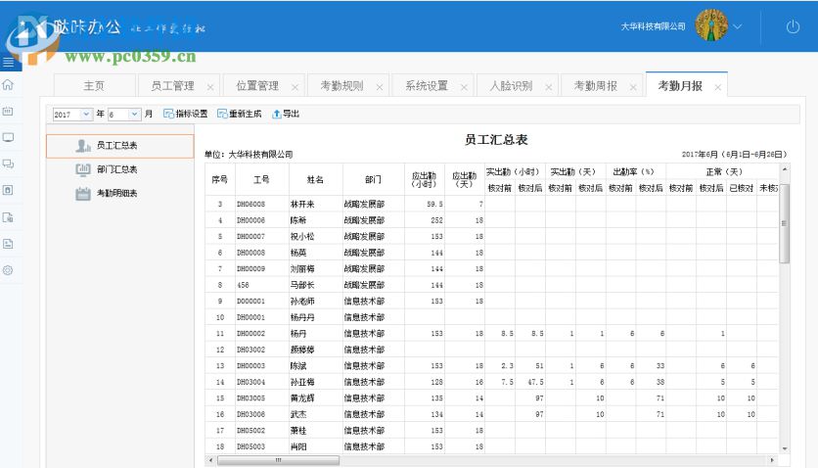Click the power logout icon
The width and height of the screenshot is (818, 468).
click(x=793, y=26)
